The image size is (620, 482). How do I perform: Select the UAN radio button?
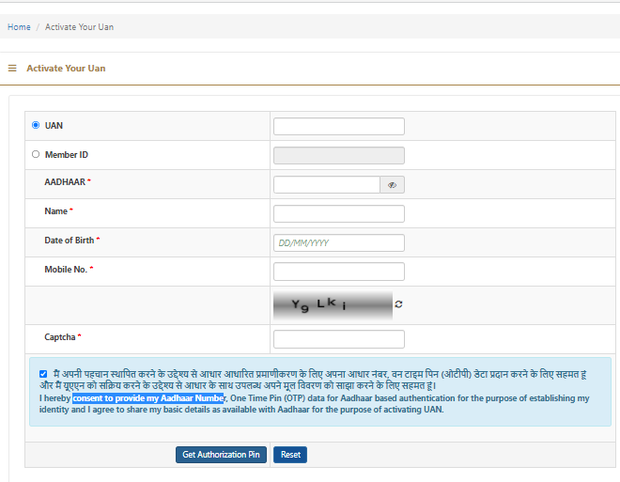pos(36,125)
